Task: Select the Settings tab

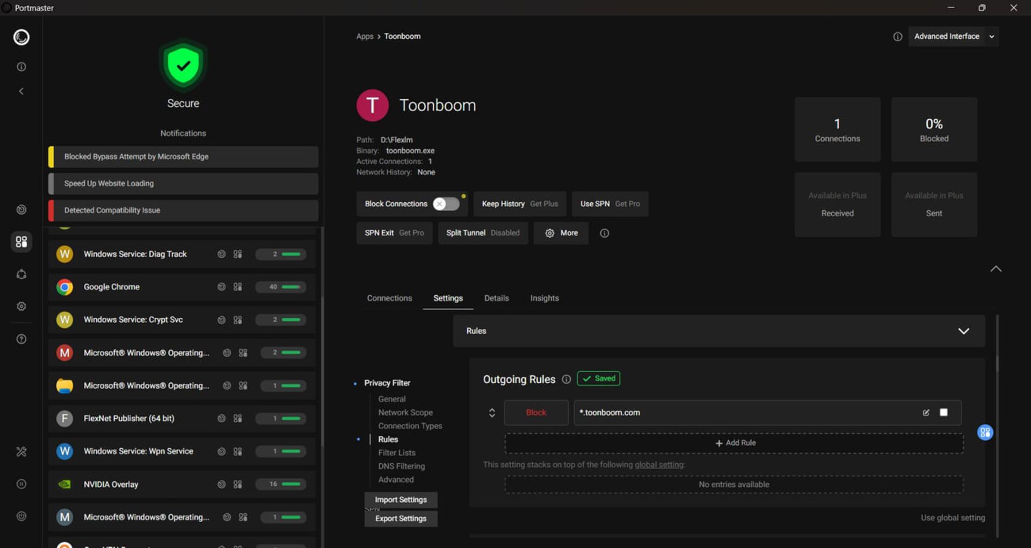Action: pyautogui.click(x=448, y=298)
